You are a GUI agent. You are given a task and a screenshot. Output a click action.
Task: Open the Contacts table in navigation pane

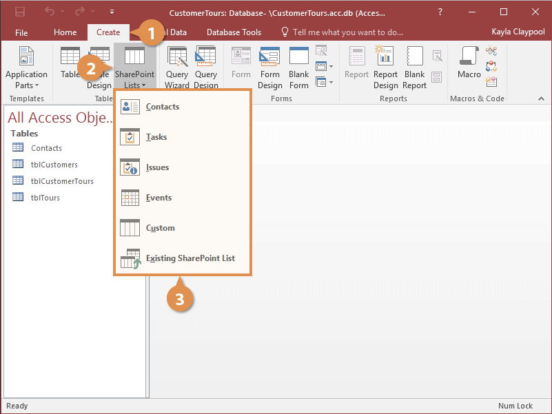coord(46,148)
